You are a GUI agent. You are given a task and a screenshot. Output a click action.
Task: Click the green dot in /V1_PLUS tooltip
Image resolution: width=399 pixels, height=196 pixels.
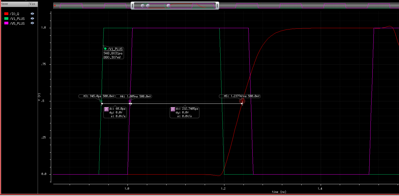click(x=105, y=49)
